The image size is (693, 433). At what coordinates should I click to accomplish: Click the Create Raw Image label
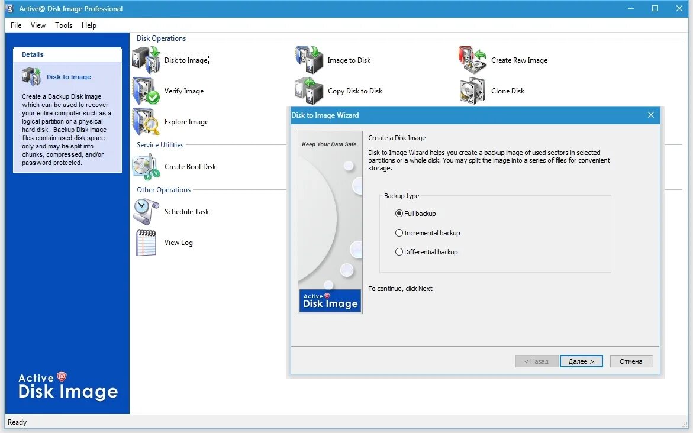tap(520, 60)
